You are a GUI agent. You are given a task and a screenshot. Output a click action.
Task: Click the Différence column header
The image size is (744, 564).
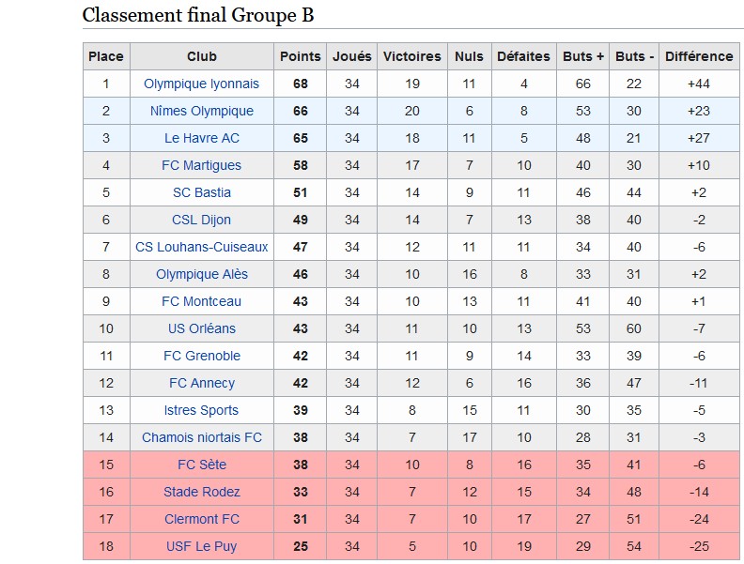point(698,56)
